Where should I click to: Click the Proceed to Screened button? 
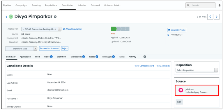pos(49,48)
